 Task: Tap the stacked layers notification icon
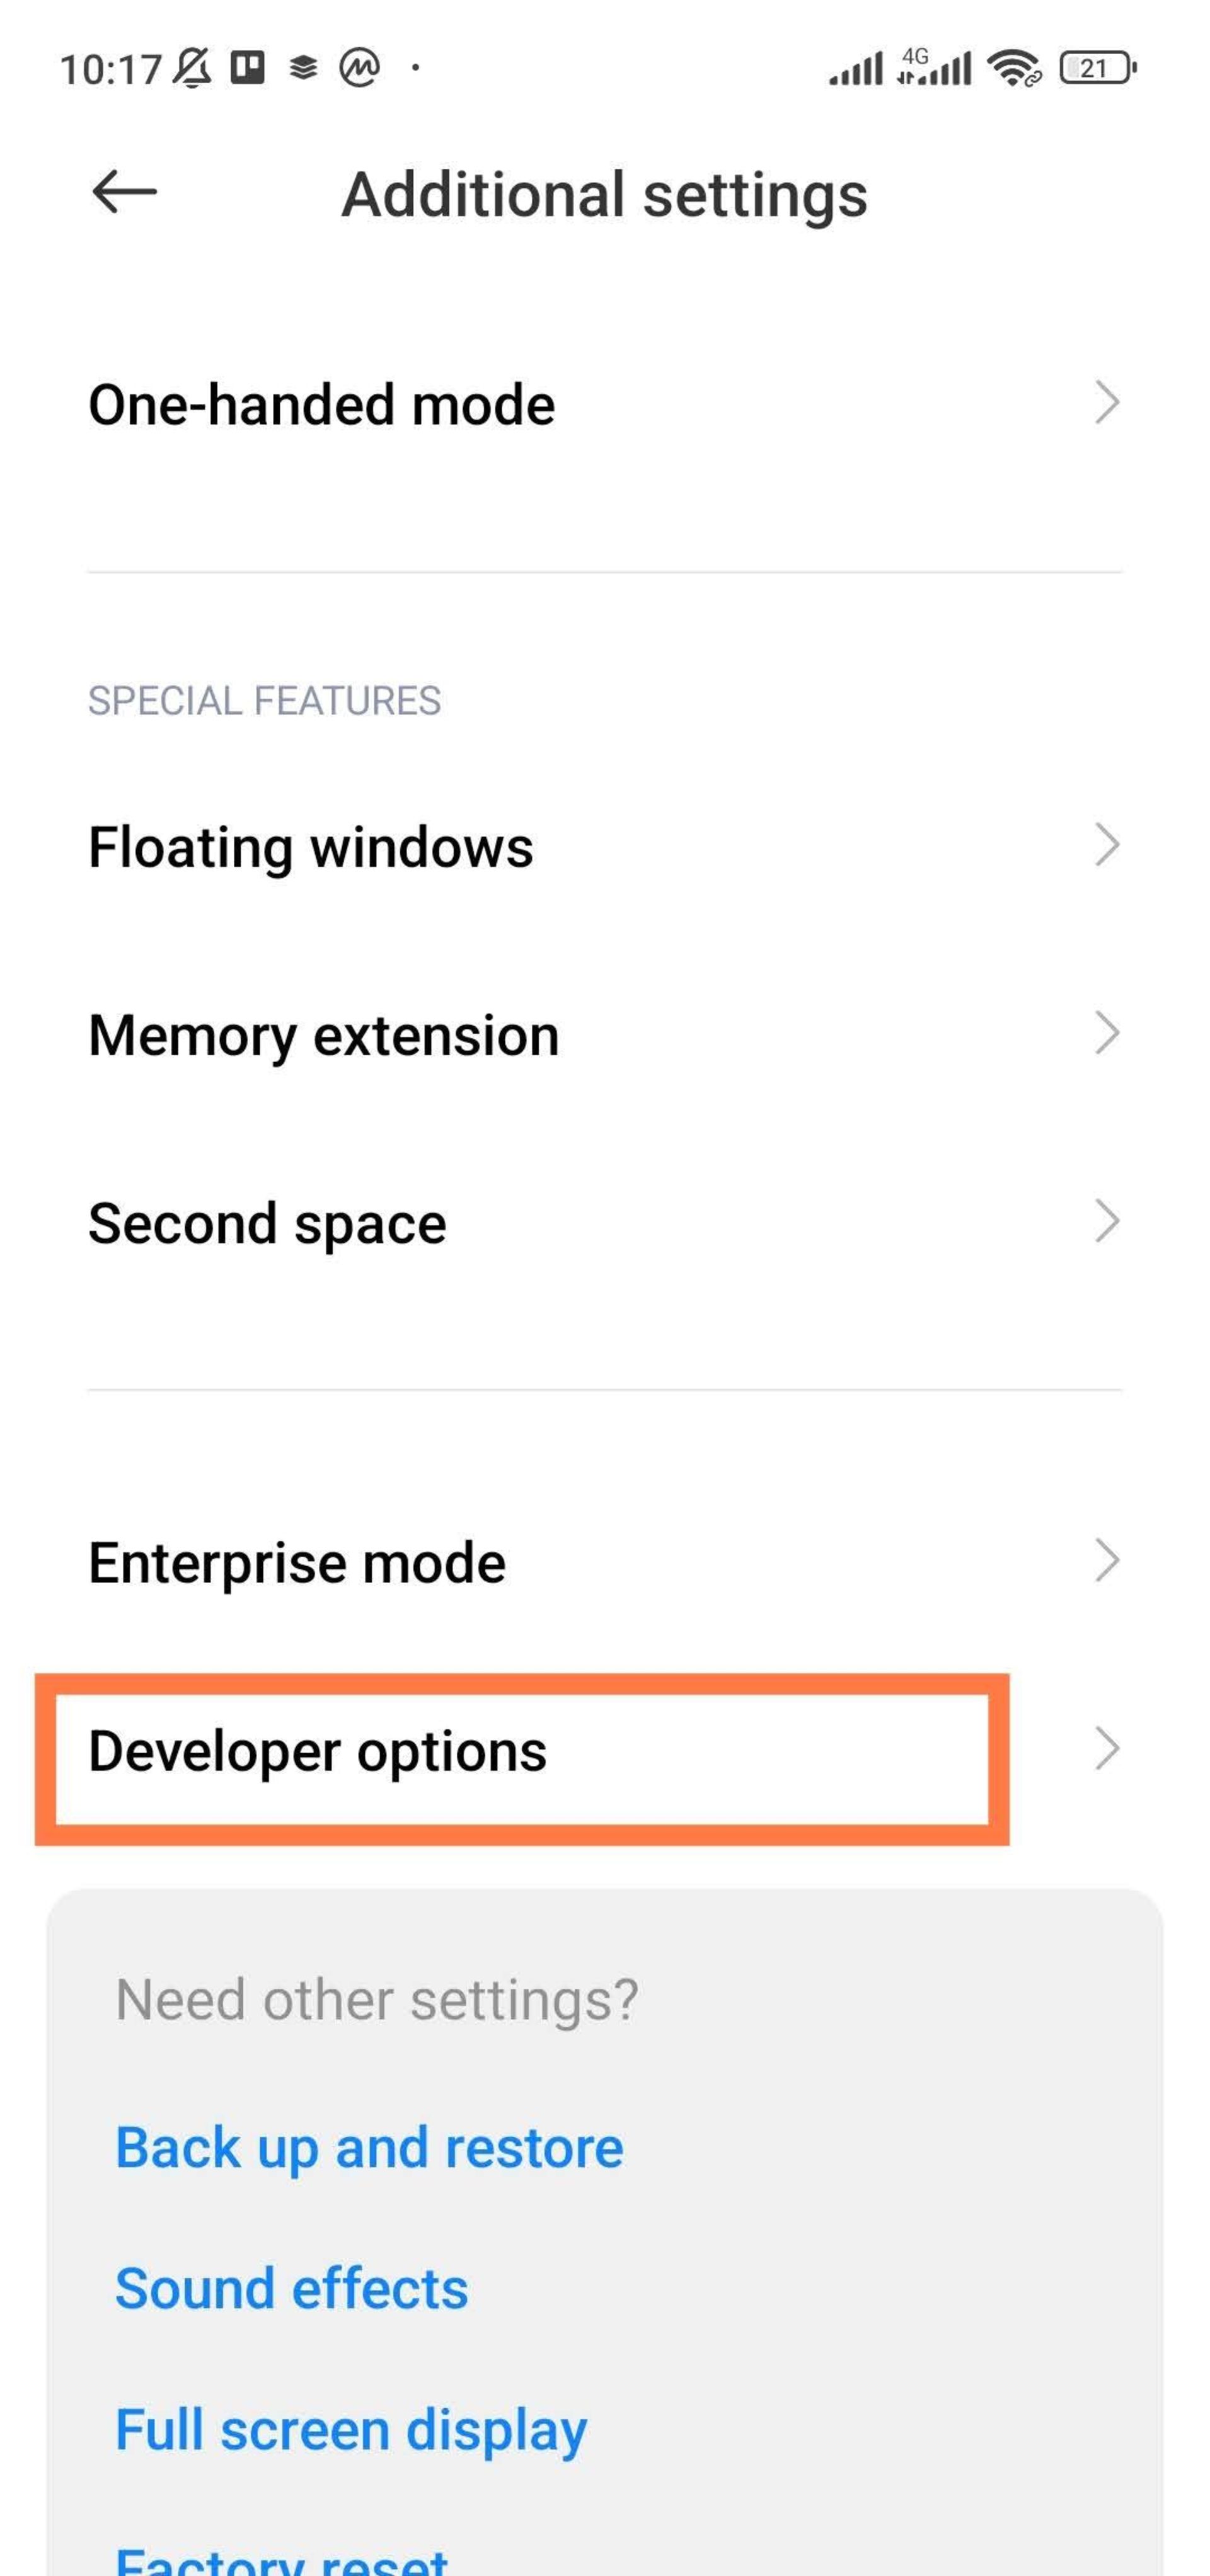303,68
